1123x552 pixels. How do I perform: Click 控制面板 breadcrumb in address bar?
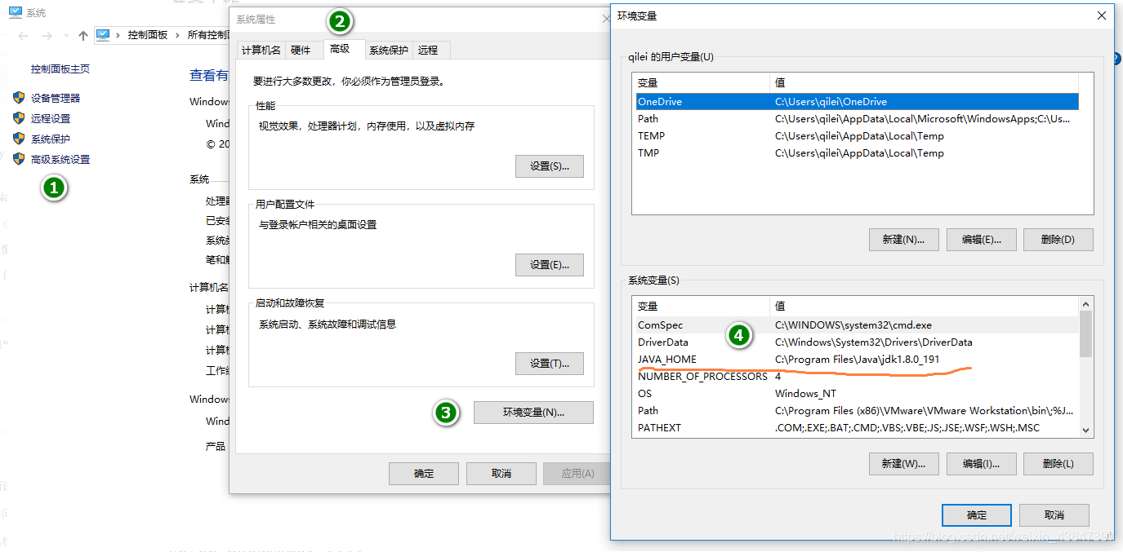coord(148,35)
